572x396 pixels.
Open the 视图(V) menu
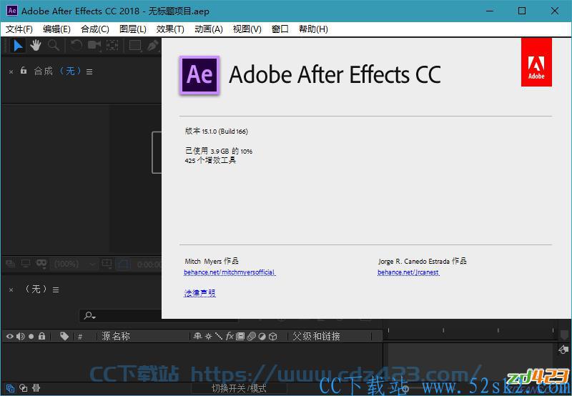[x=247, y=29]
